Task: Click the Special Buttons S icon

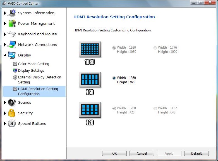Action: (x=12, y=124)
